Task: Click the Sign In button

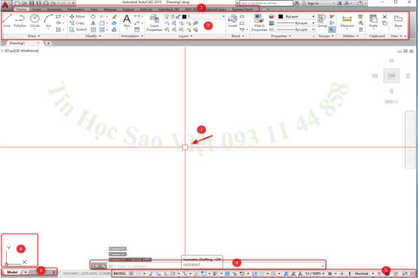Action: (310, 3)
